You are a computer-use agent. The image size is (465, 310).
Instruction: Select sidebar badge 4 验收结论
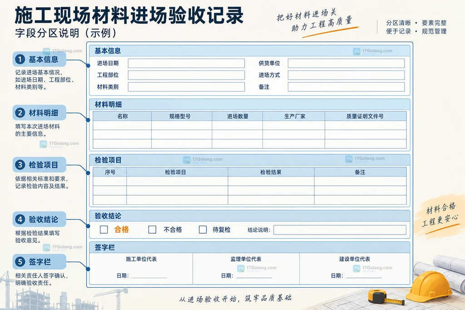(x=39, y=219)
